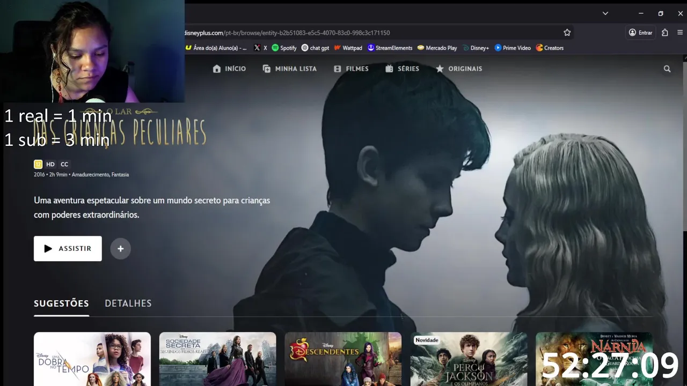Go to the Filmes section
This screenshot has height=386, width=687.
pos(351,69)
